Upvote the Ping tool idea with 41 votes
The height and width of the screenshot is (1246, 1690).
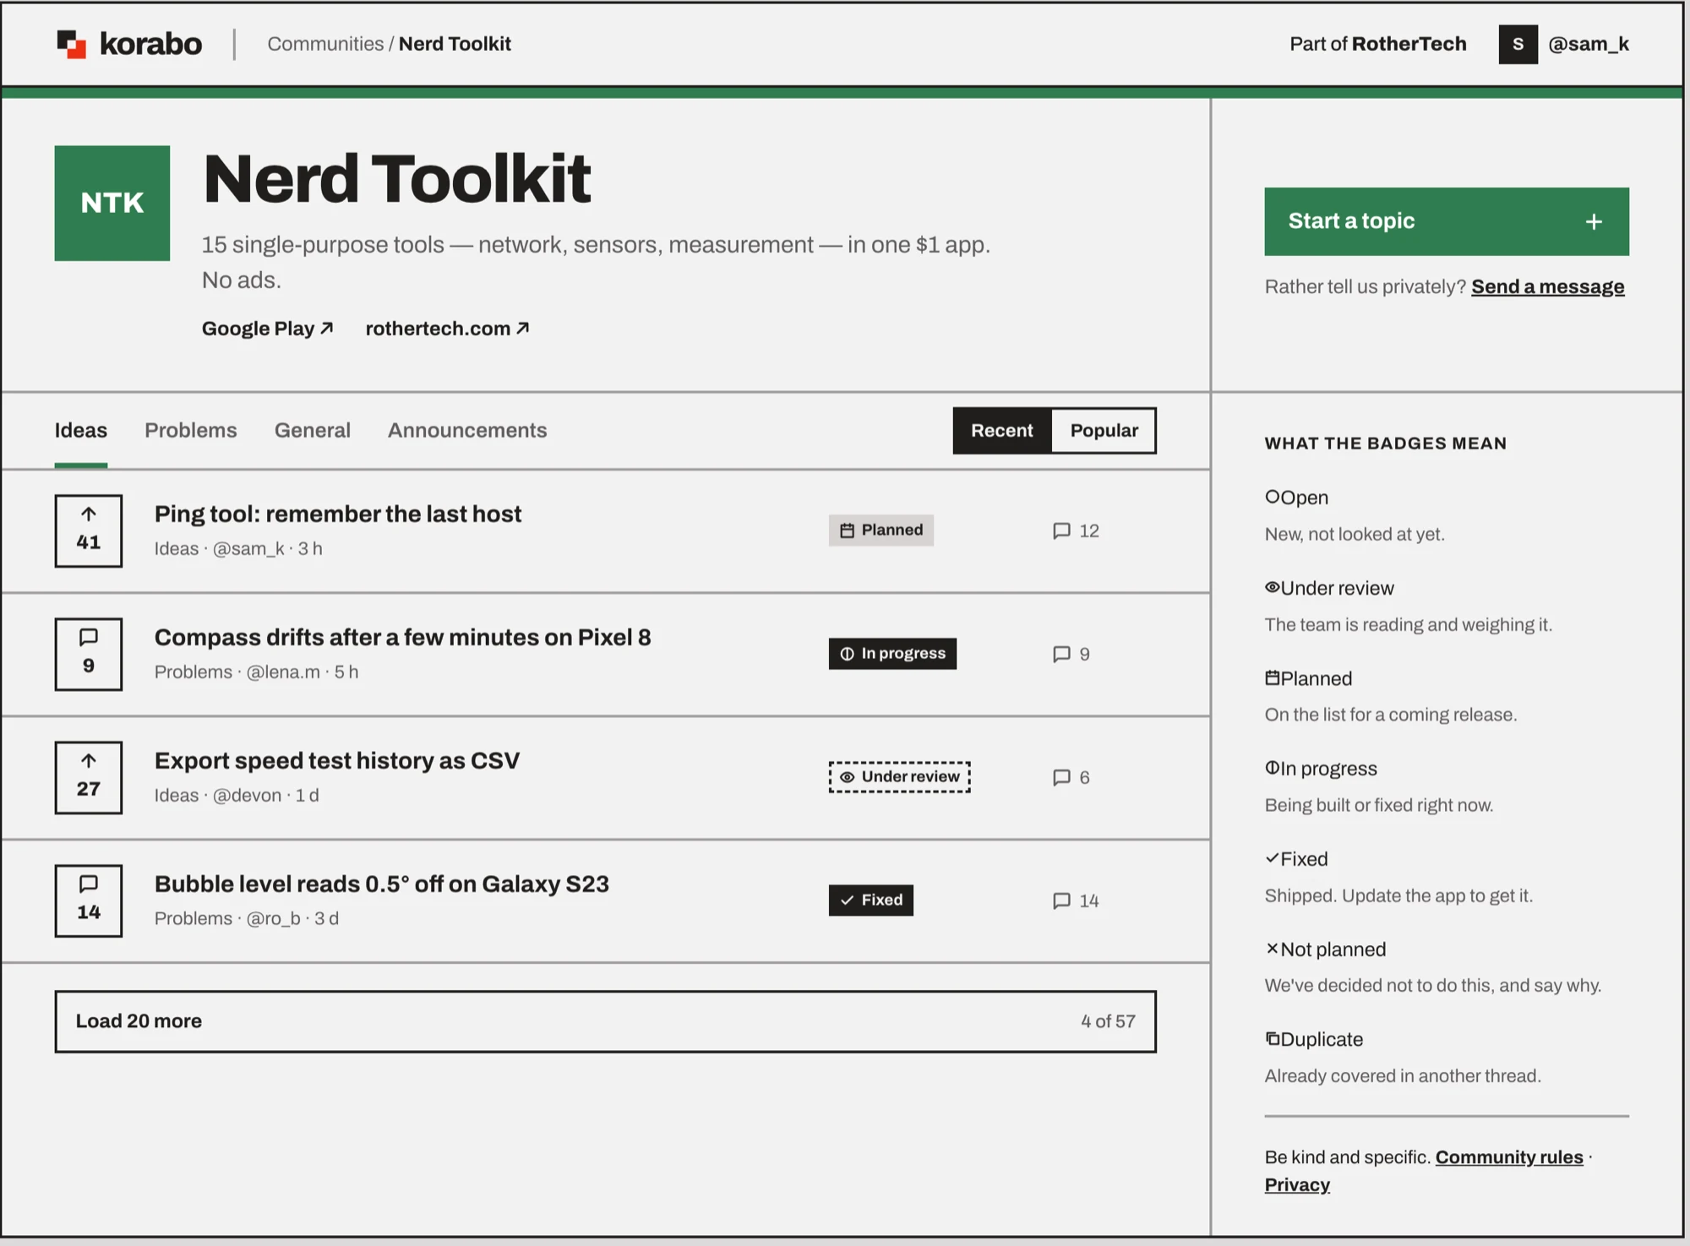point(89,531)
